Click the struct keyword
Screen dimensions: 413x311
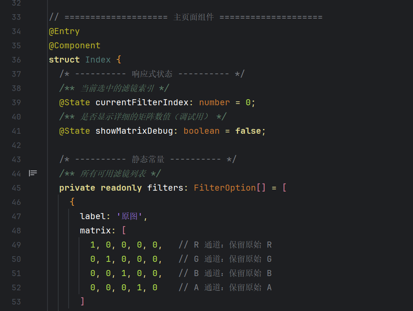click(x=64, y=60)
